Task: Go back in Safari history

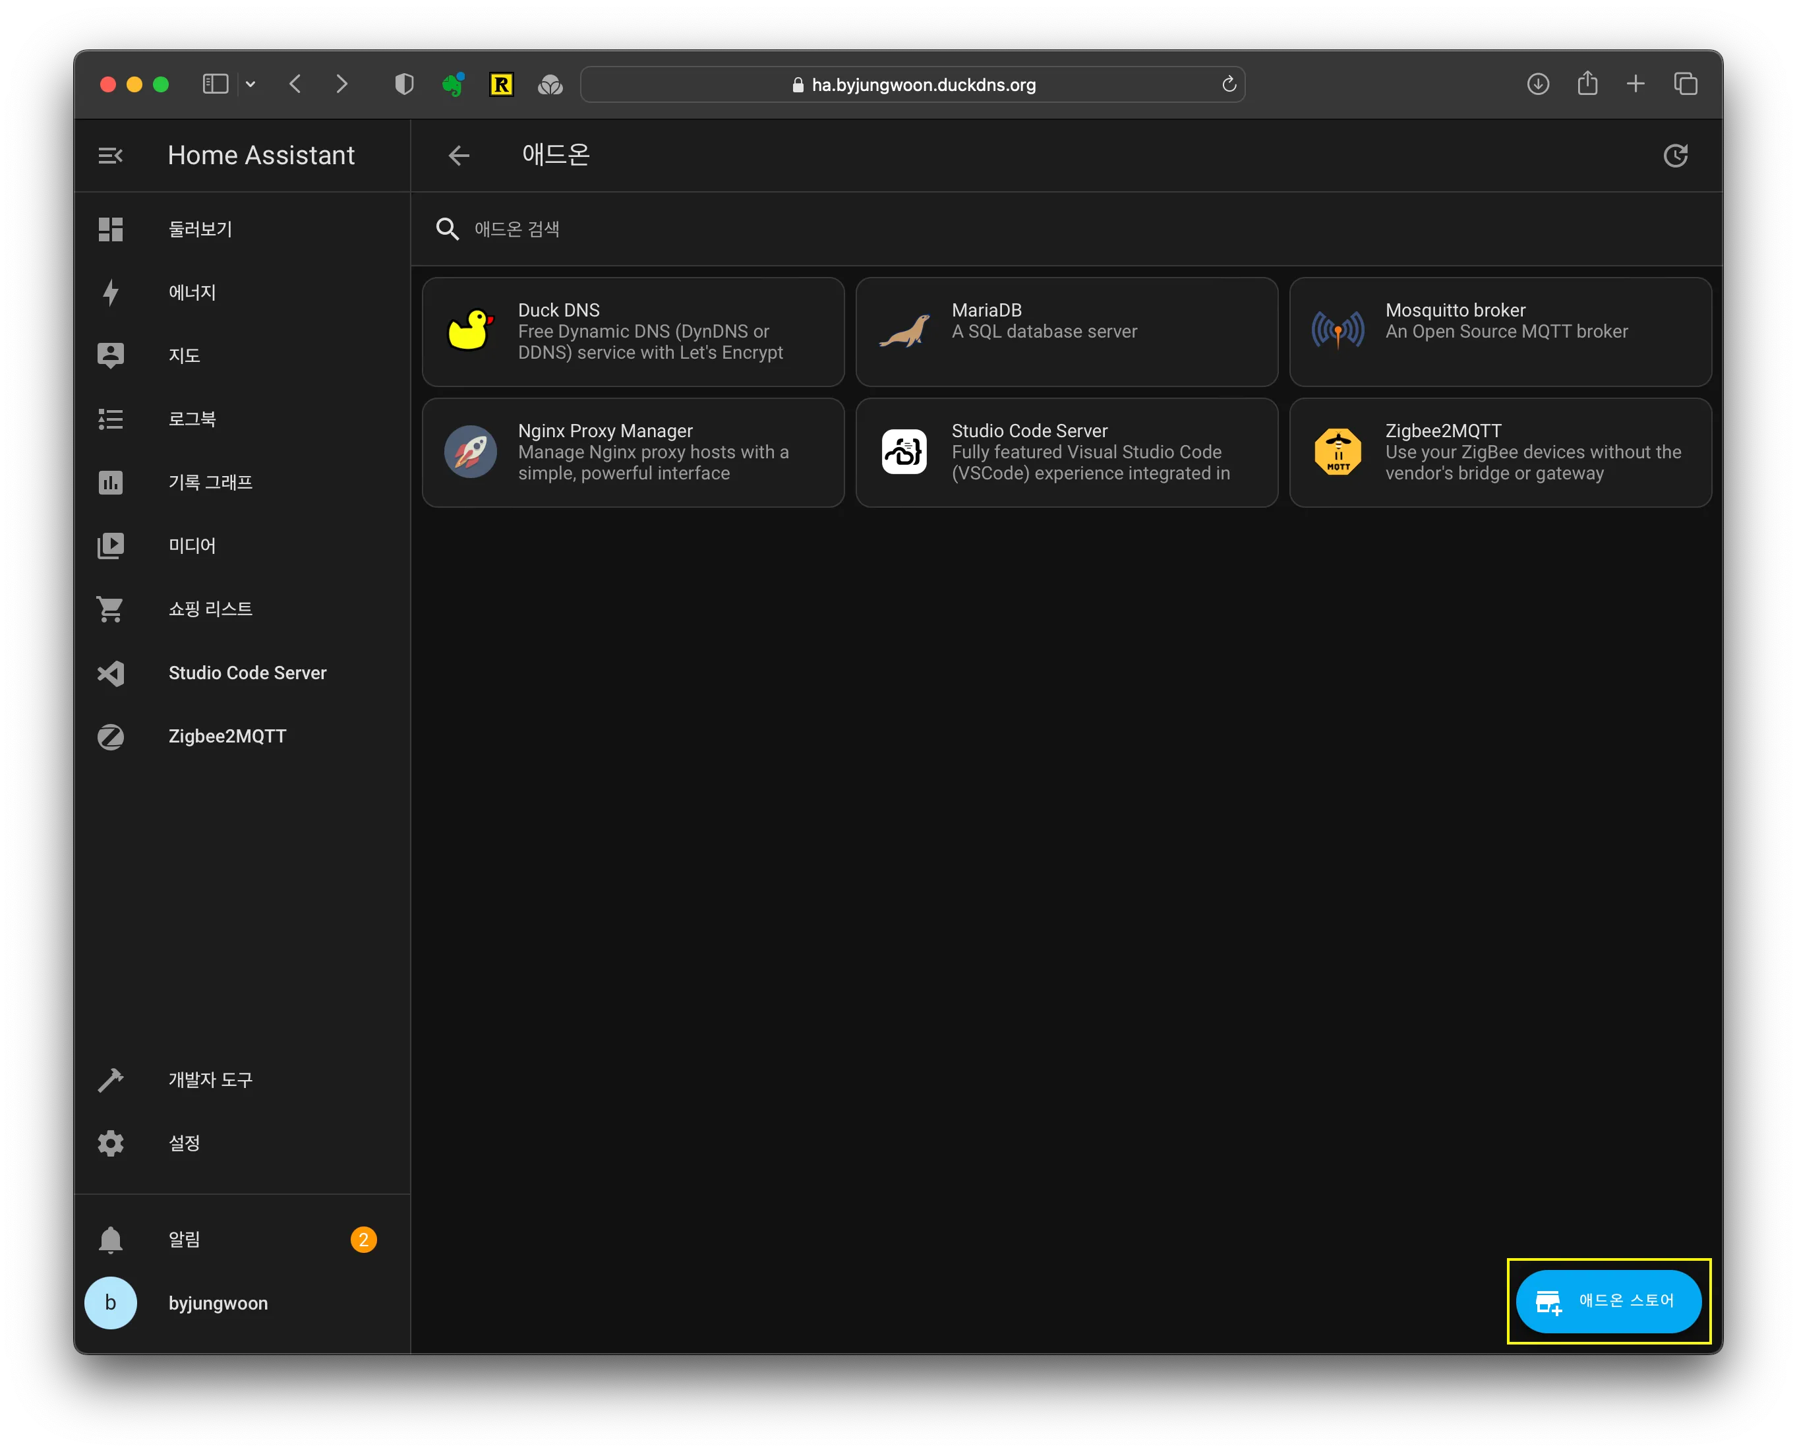Action: 295,84
